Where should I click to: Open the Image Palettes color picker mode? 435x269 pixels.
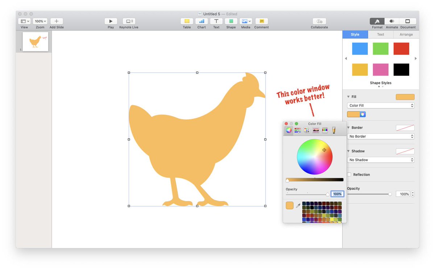pos(316,130)
